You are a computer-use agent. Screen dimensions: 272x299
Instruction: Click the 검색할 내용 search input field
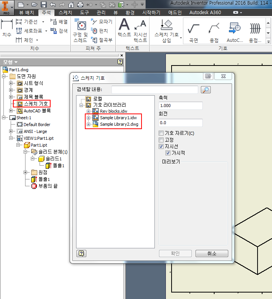pyautogui.click(x=155, y=90)
